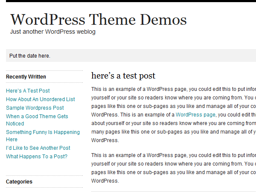This screenshot has width=256, height=192.
Task: Open "When a Good Theme Gets Noticed"
Action: pyautogui.click(x=37, y=120)
